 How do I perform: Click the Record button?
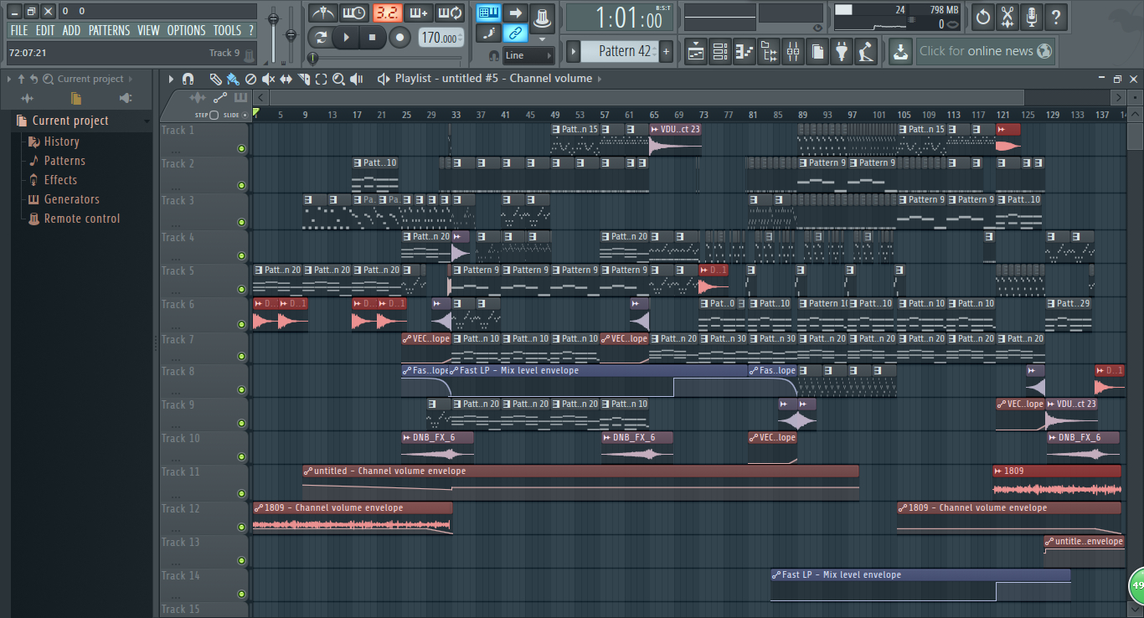[x=400, y=38]
